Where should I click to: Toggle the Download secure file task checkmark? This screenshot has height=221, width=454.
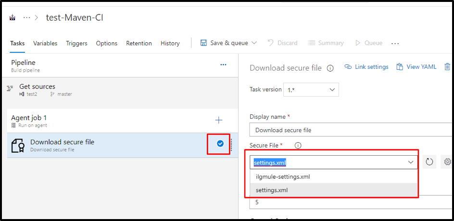(x=220, y=143)
